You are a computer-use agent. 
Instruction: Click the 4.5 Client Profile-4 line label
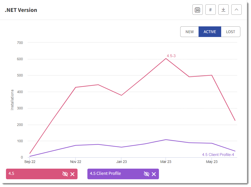click(x=218, y=155)
